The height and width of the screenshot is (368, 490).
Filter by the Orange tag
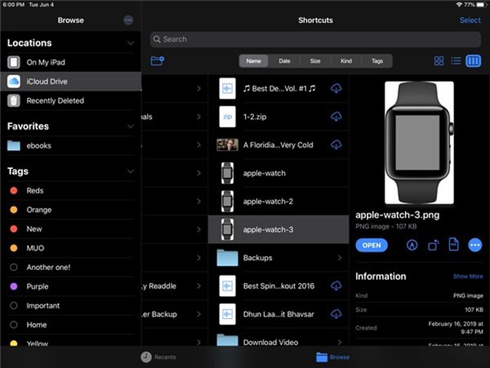pos(70,210)
